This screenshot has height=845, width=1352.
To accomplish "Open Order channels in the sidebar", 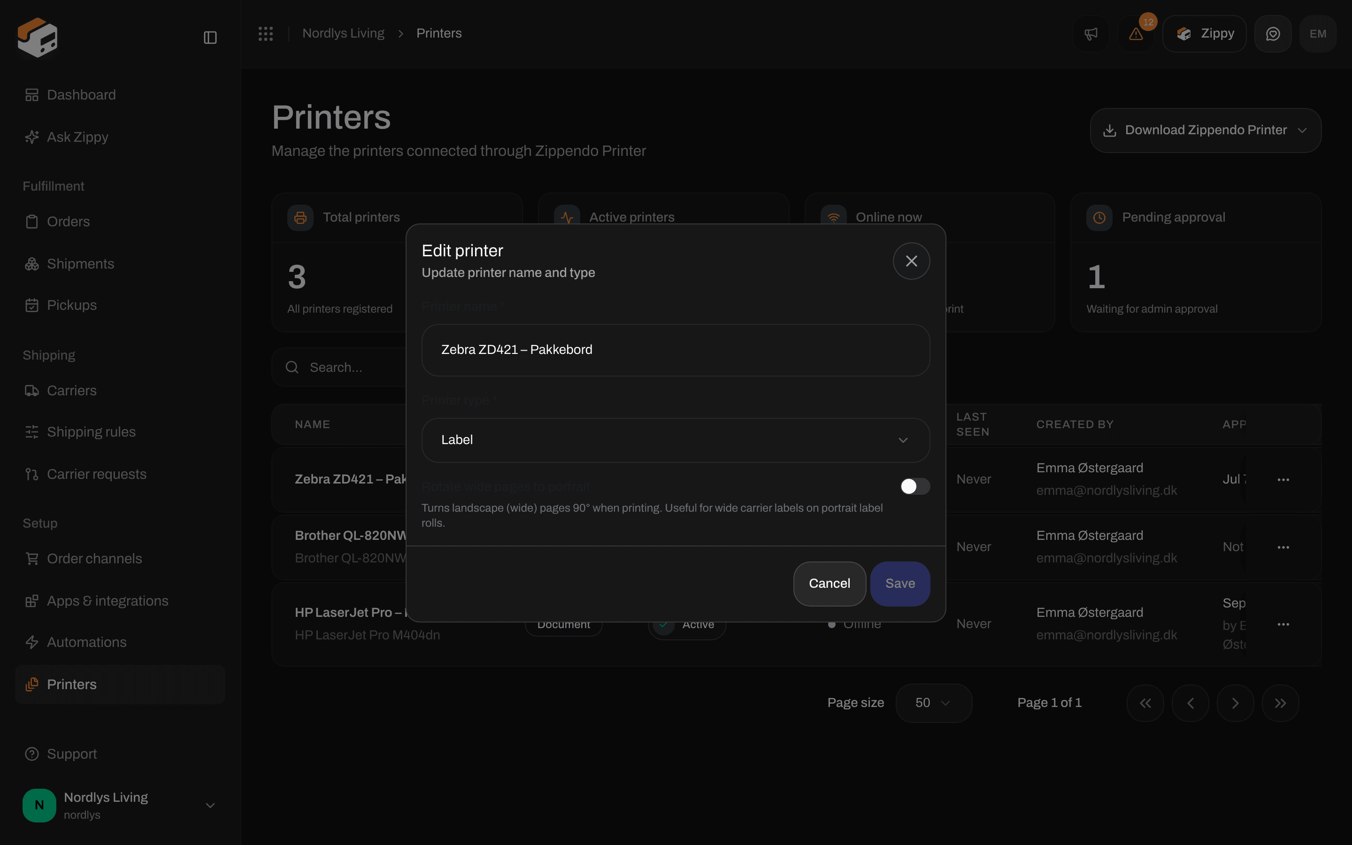I will coord(120,558).
